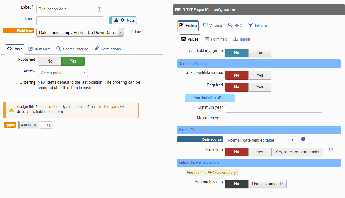
Task: Open the Date source dropdown
Action: [x=260, y=140]
